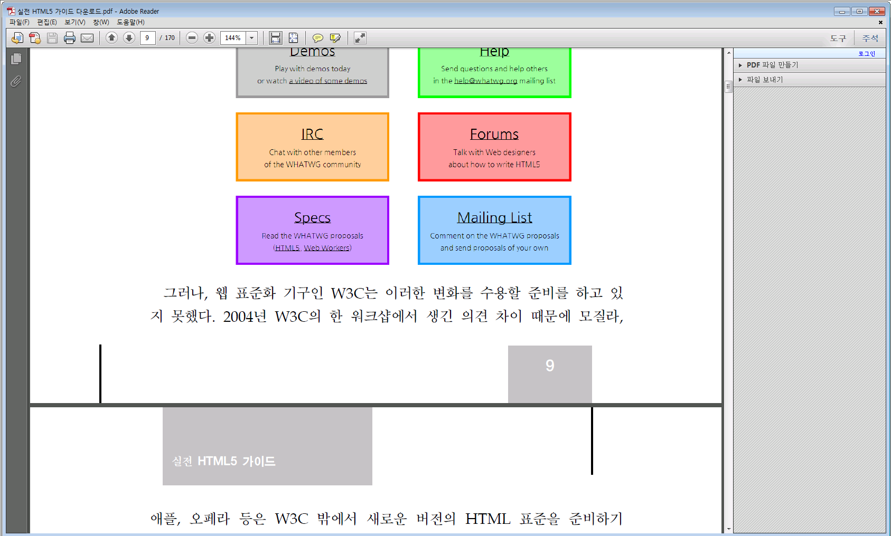Open the 파일(F) menu

point(20,22)
